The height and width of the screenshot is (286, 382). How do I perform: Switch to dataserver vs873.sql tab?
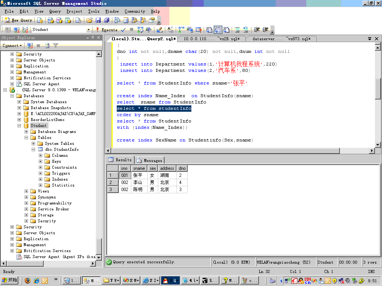(281, 39)
